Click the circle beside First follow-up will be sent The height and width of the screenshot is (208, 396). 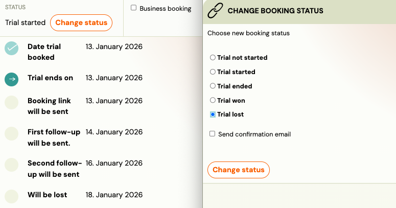coord(12,134)
